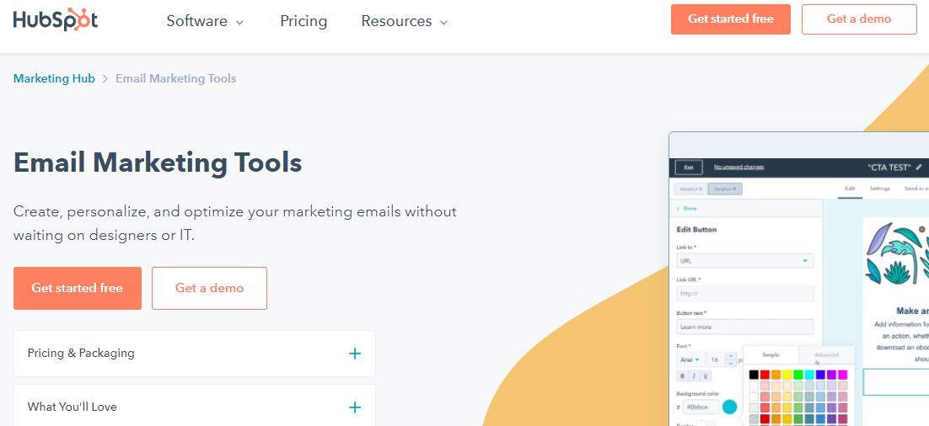Click the Email Marketing Tools breadcrumb

(176, 78)
